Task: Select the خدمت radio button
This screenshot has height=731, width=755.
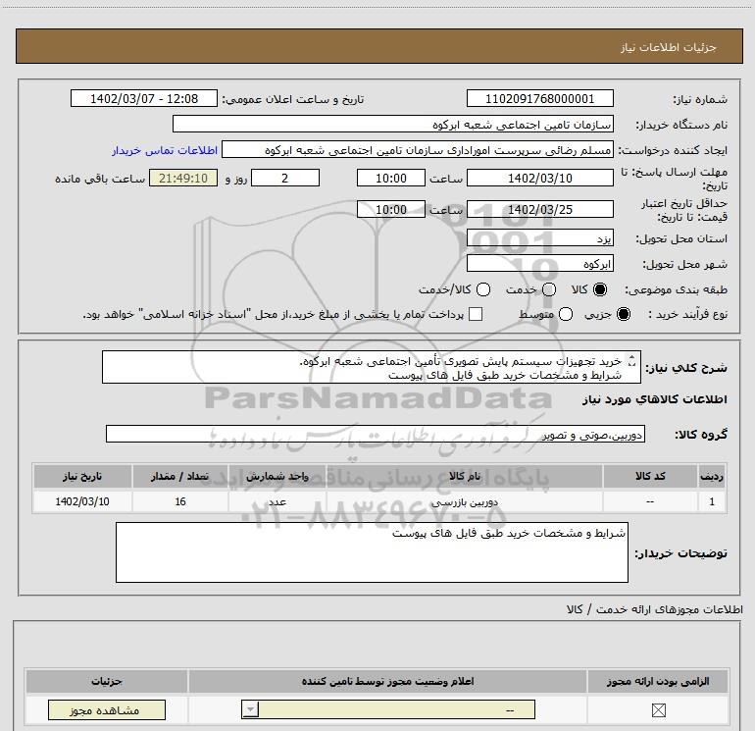Action: [549, 289]
